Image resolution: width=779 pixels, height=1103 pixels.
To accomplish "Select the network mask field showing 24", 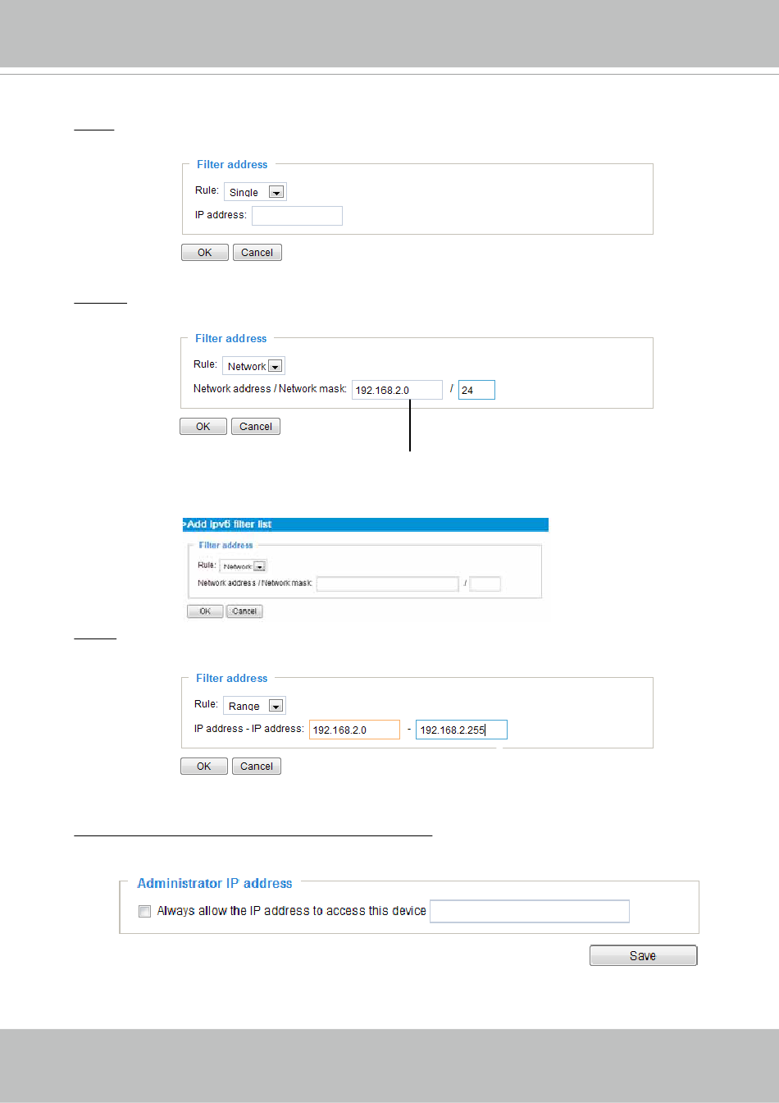I will pyautogui.click(x=476, y=390).
